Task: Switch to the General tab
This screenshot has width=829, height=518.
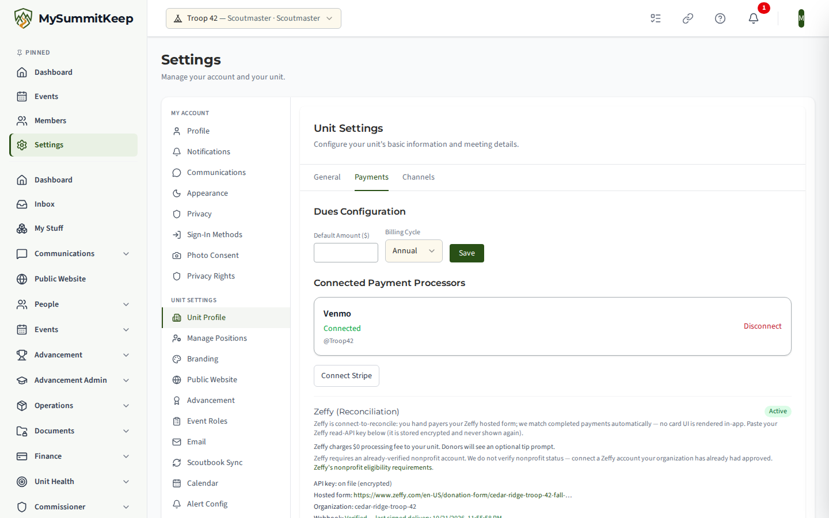Action: [x=327, y=177]
